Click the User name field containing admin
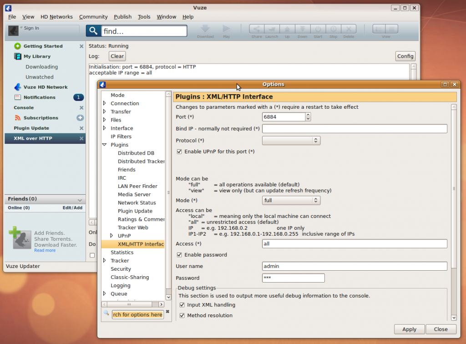This screenshot has width=466, height=344. click(355, 266)
